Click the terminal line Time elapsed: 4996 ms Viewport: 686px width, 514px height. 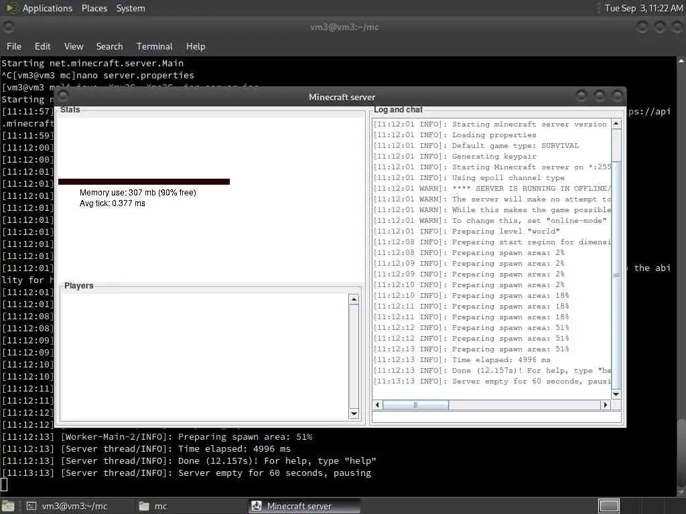click(146, 449)
